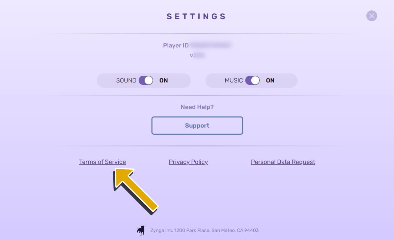Click the Player ID label
The width and height of the screenshot is (394, 240).
click(x=176, y=45)
